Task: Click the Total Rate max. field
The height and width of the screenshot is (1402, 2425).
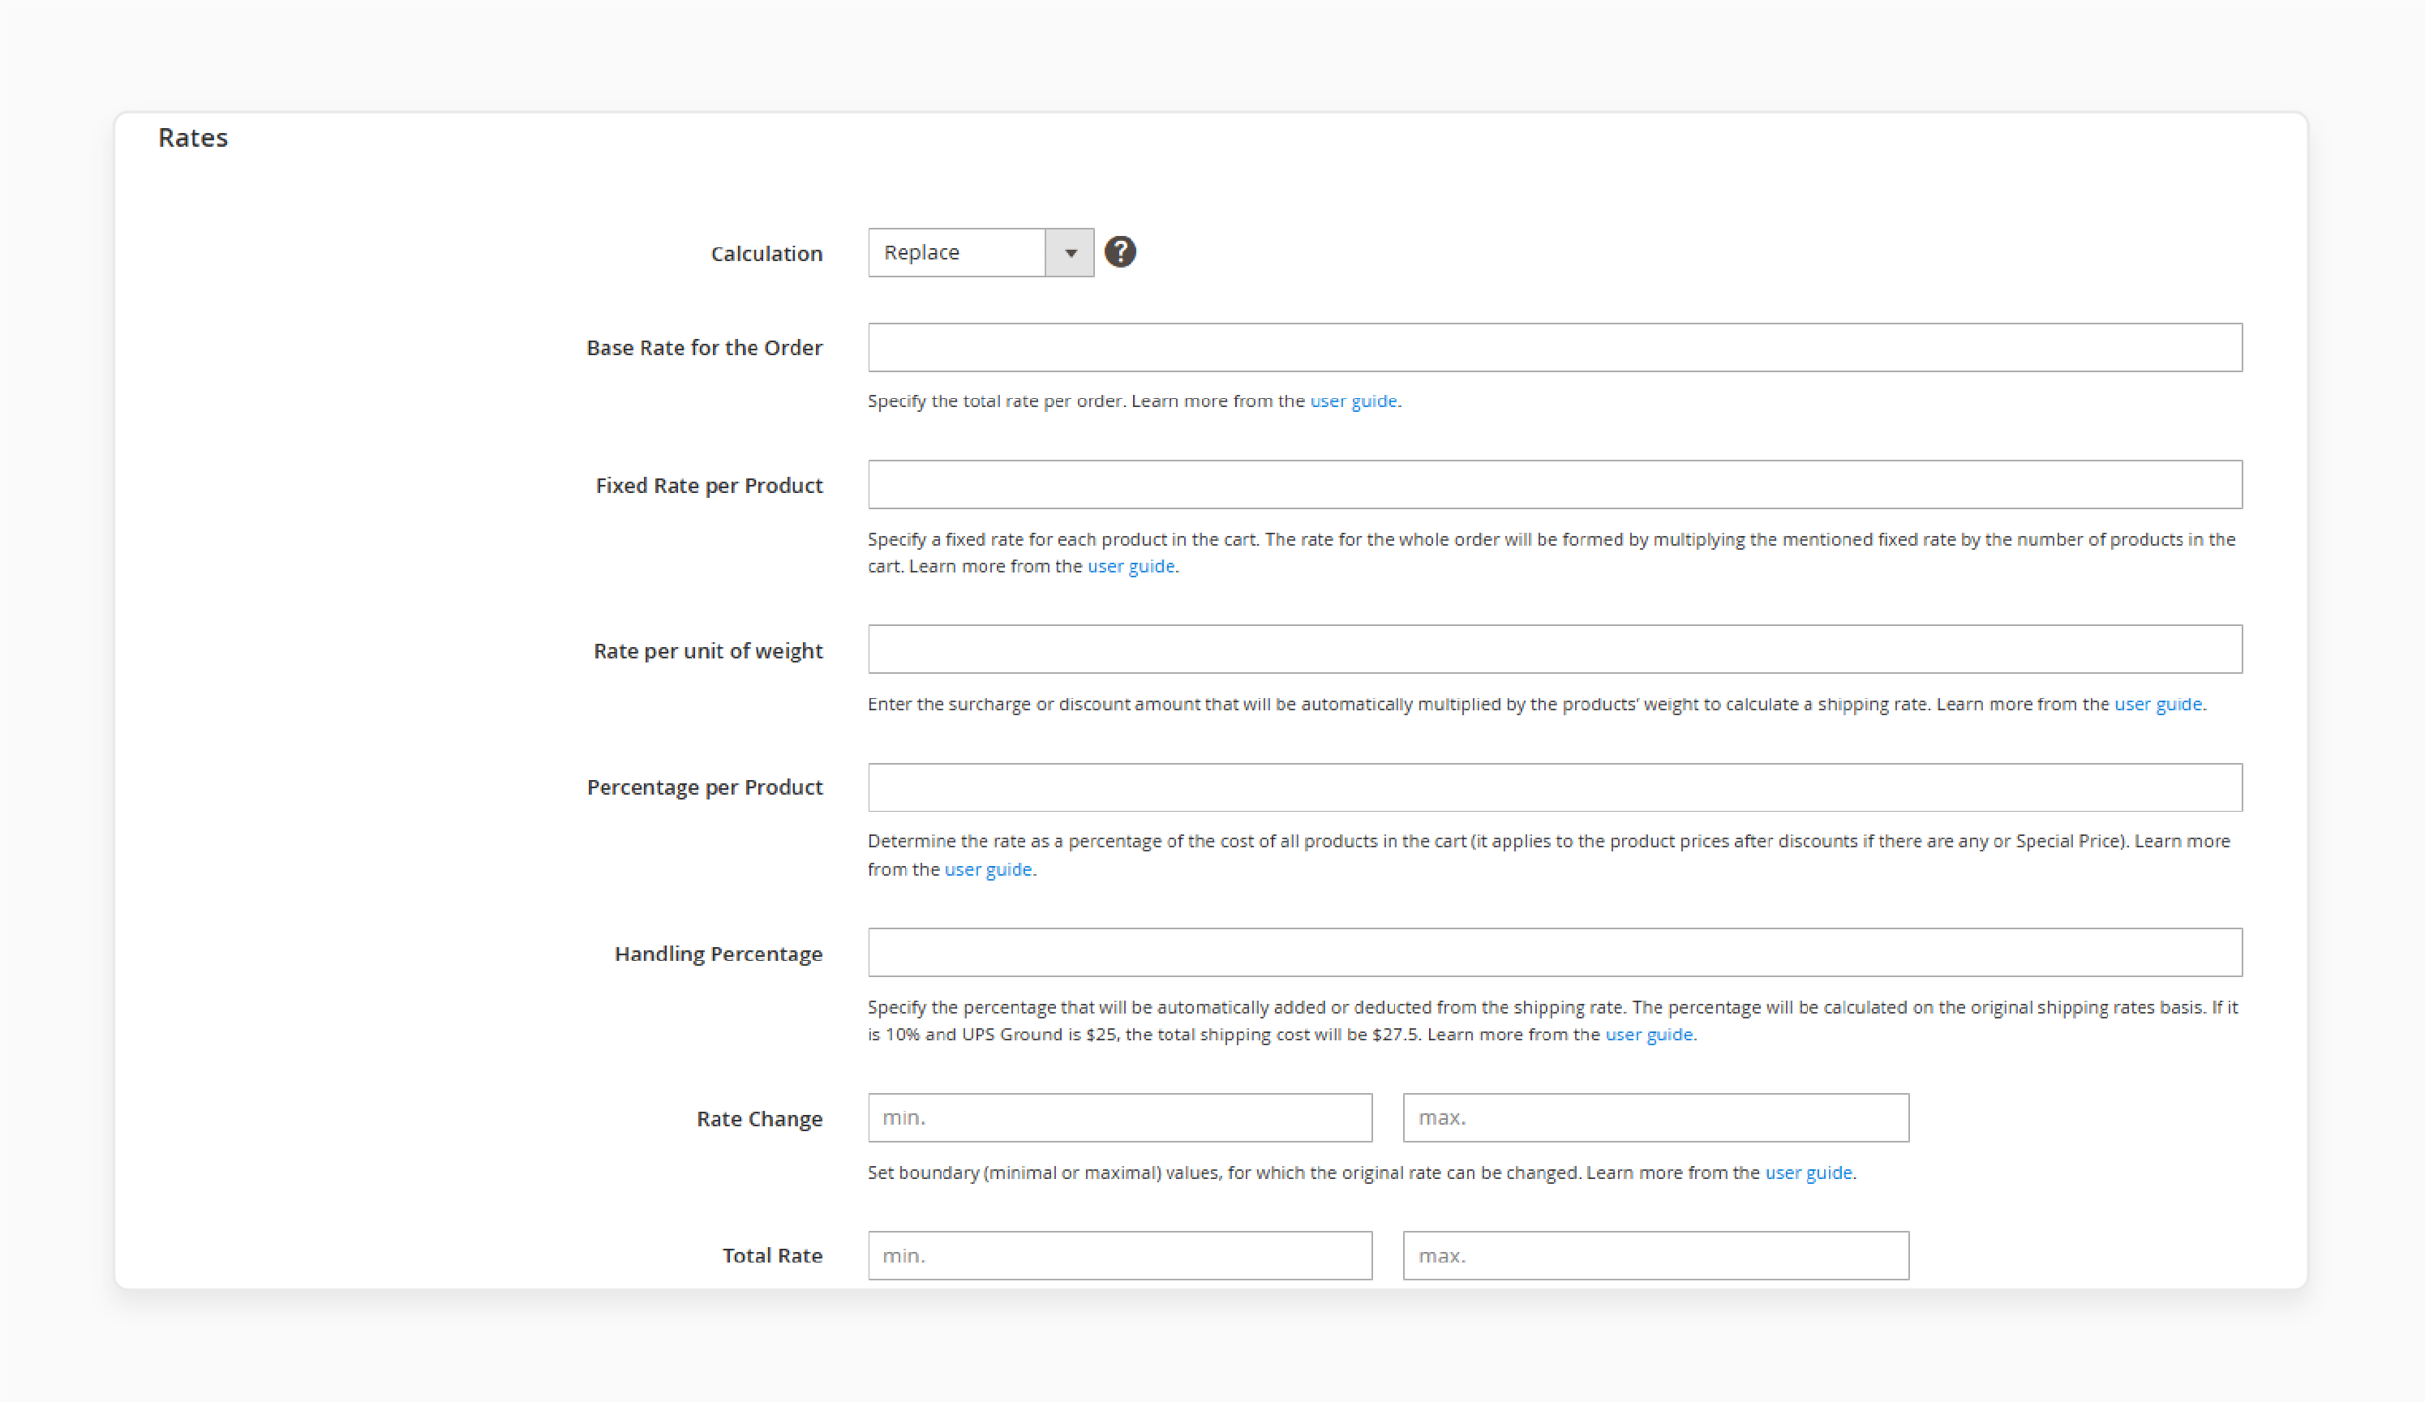Action: coord(1655,1256)
